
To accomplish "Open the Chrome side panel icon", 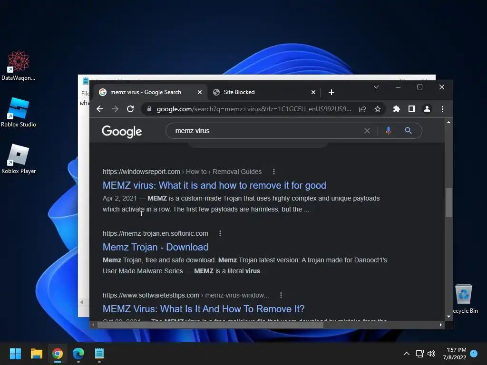I will click(412, 109).
